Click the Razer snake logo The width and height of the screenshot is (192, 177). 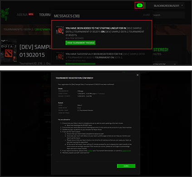pos(5,14)
